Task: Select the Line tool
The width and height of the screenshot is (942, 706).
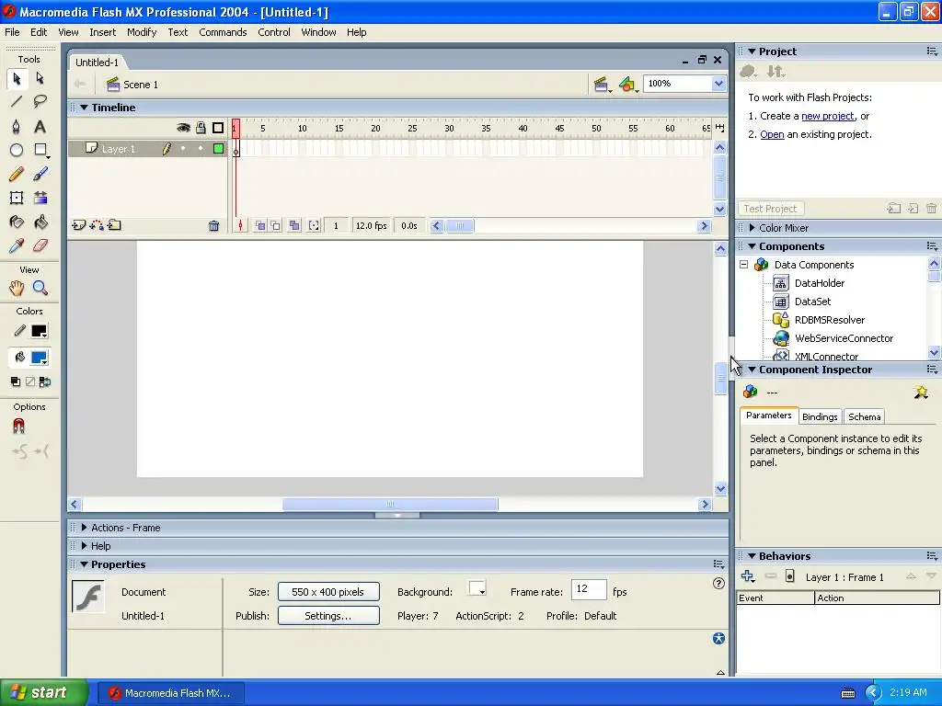Action: point(17,102)
